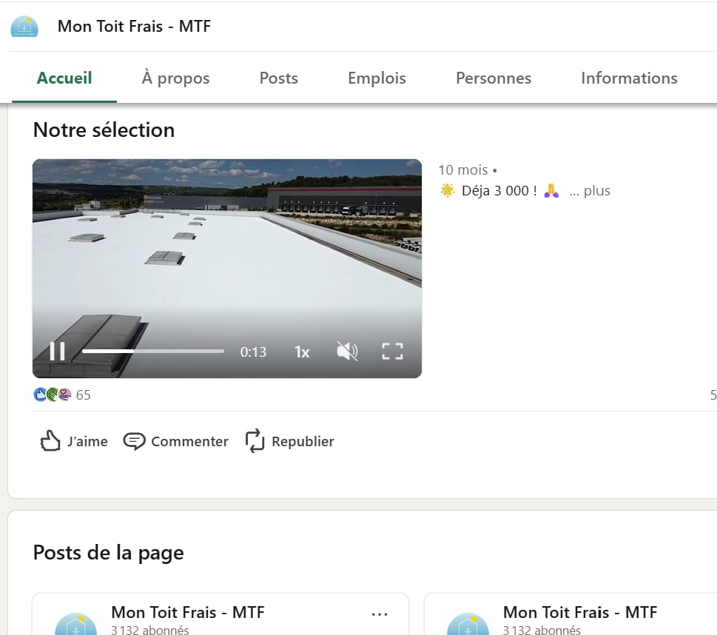Viewport: 717px width, 635px height.
Task: Click the header title Mon Toit Frais - MTF
Action: coord(134,27)
